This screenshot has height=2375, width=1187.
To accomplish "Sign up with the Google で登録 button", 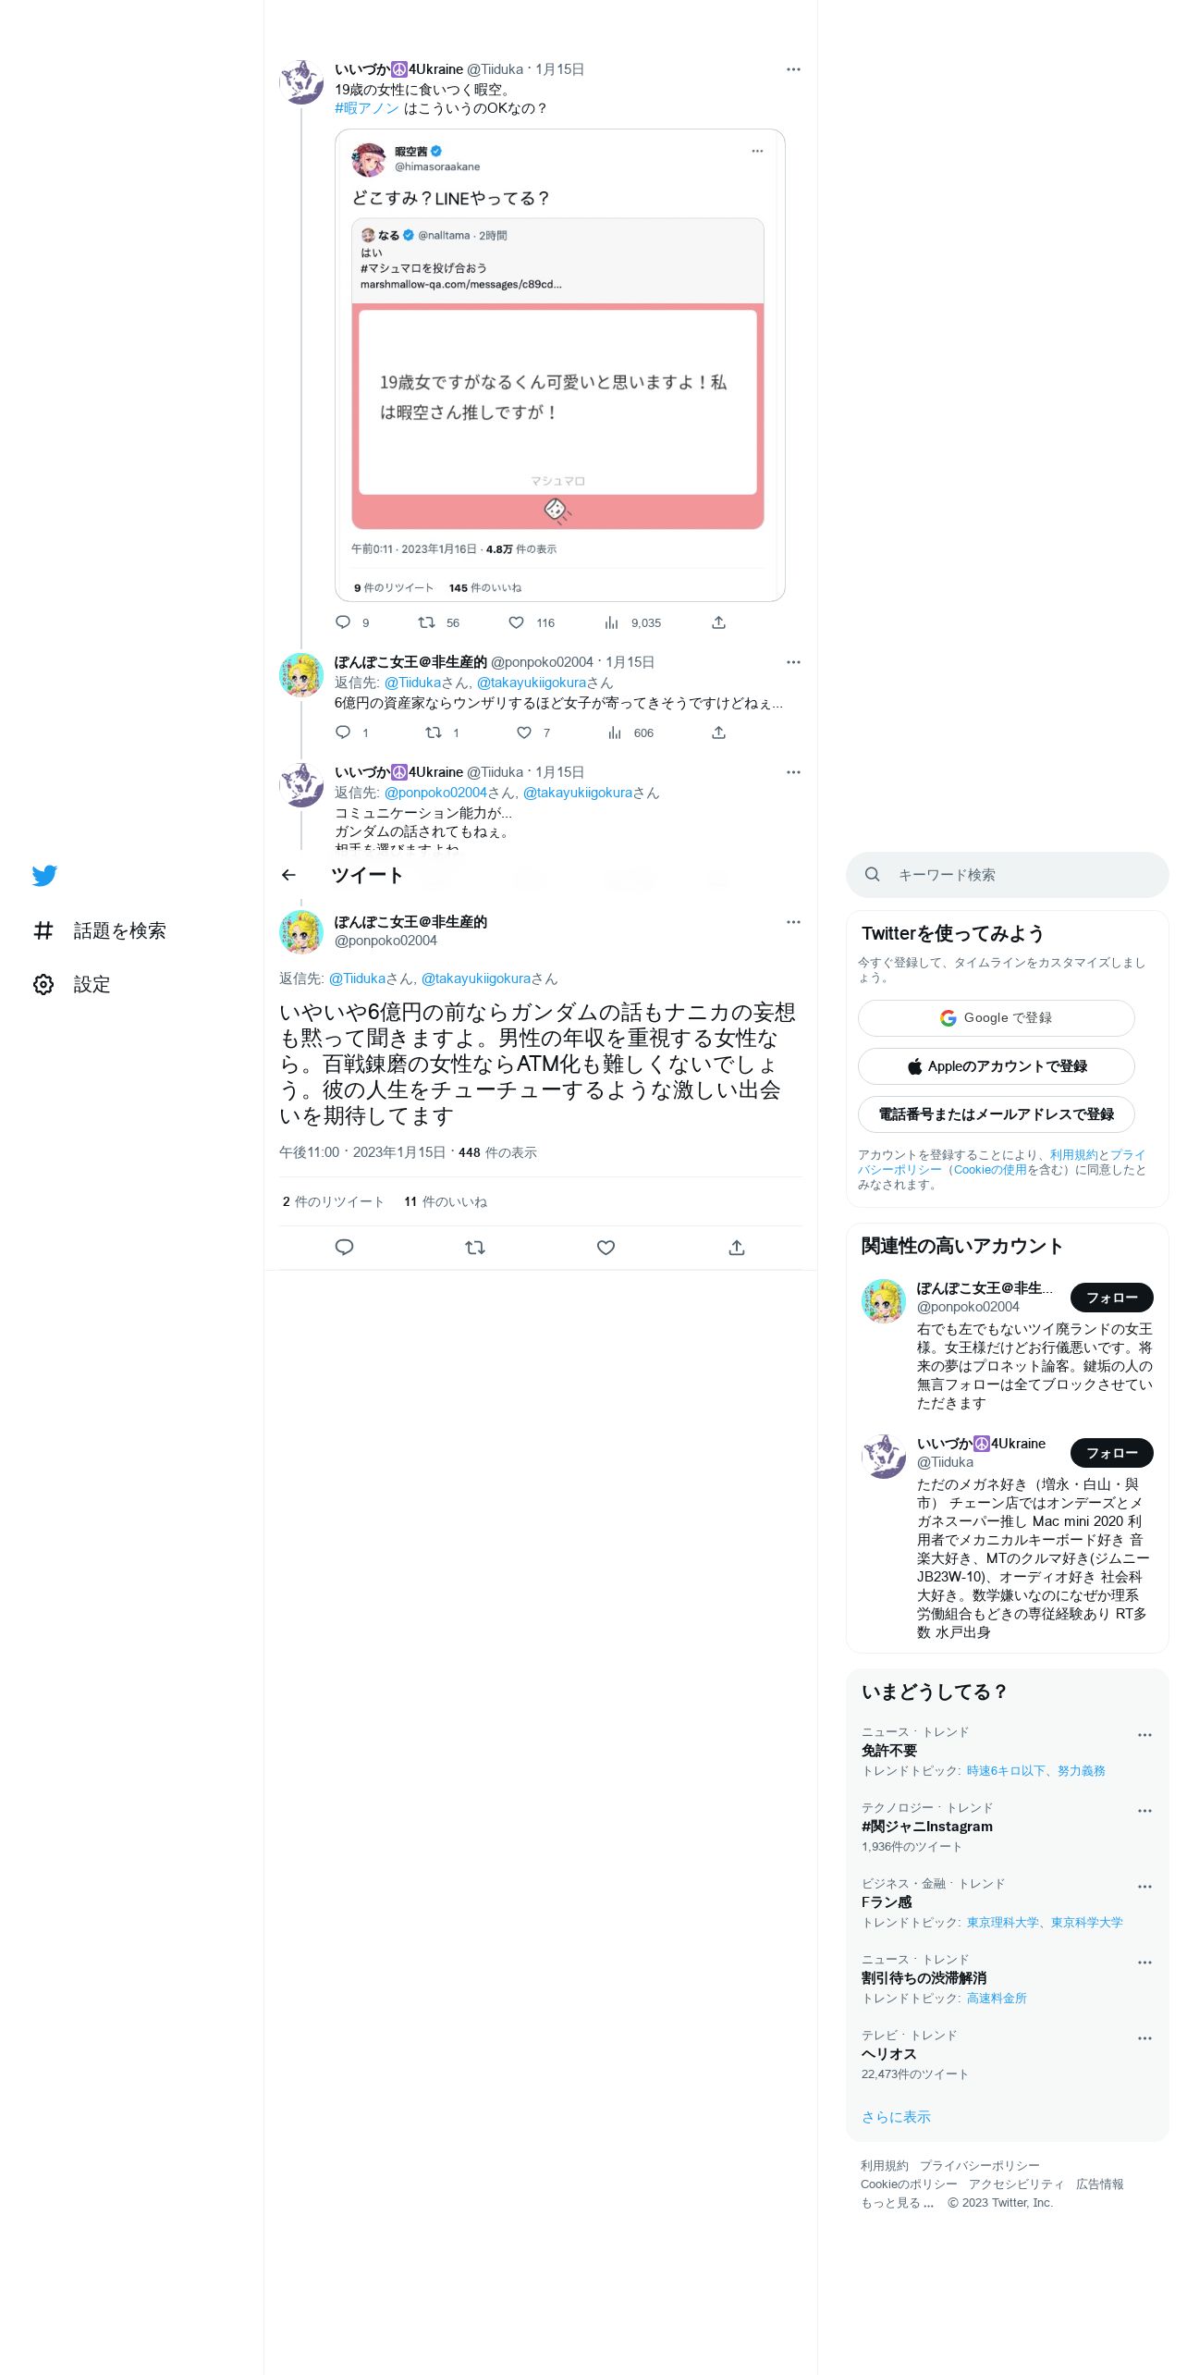I will click(x=996, y=1018).
